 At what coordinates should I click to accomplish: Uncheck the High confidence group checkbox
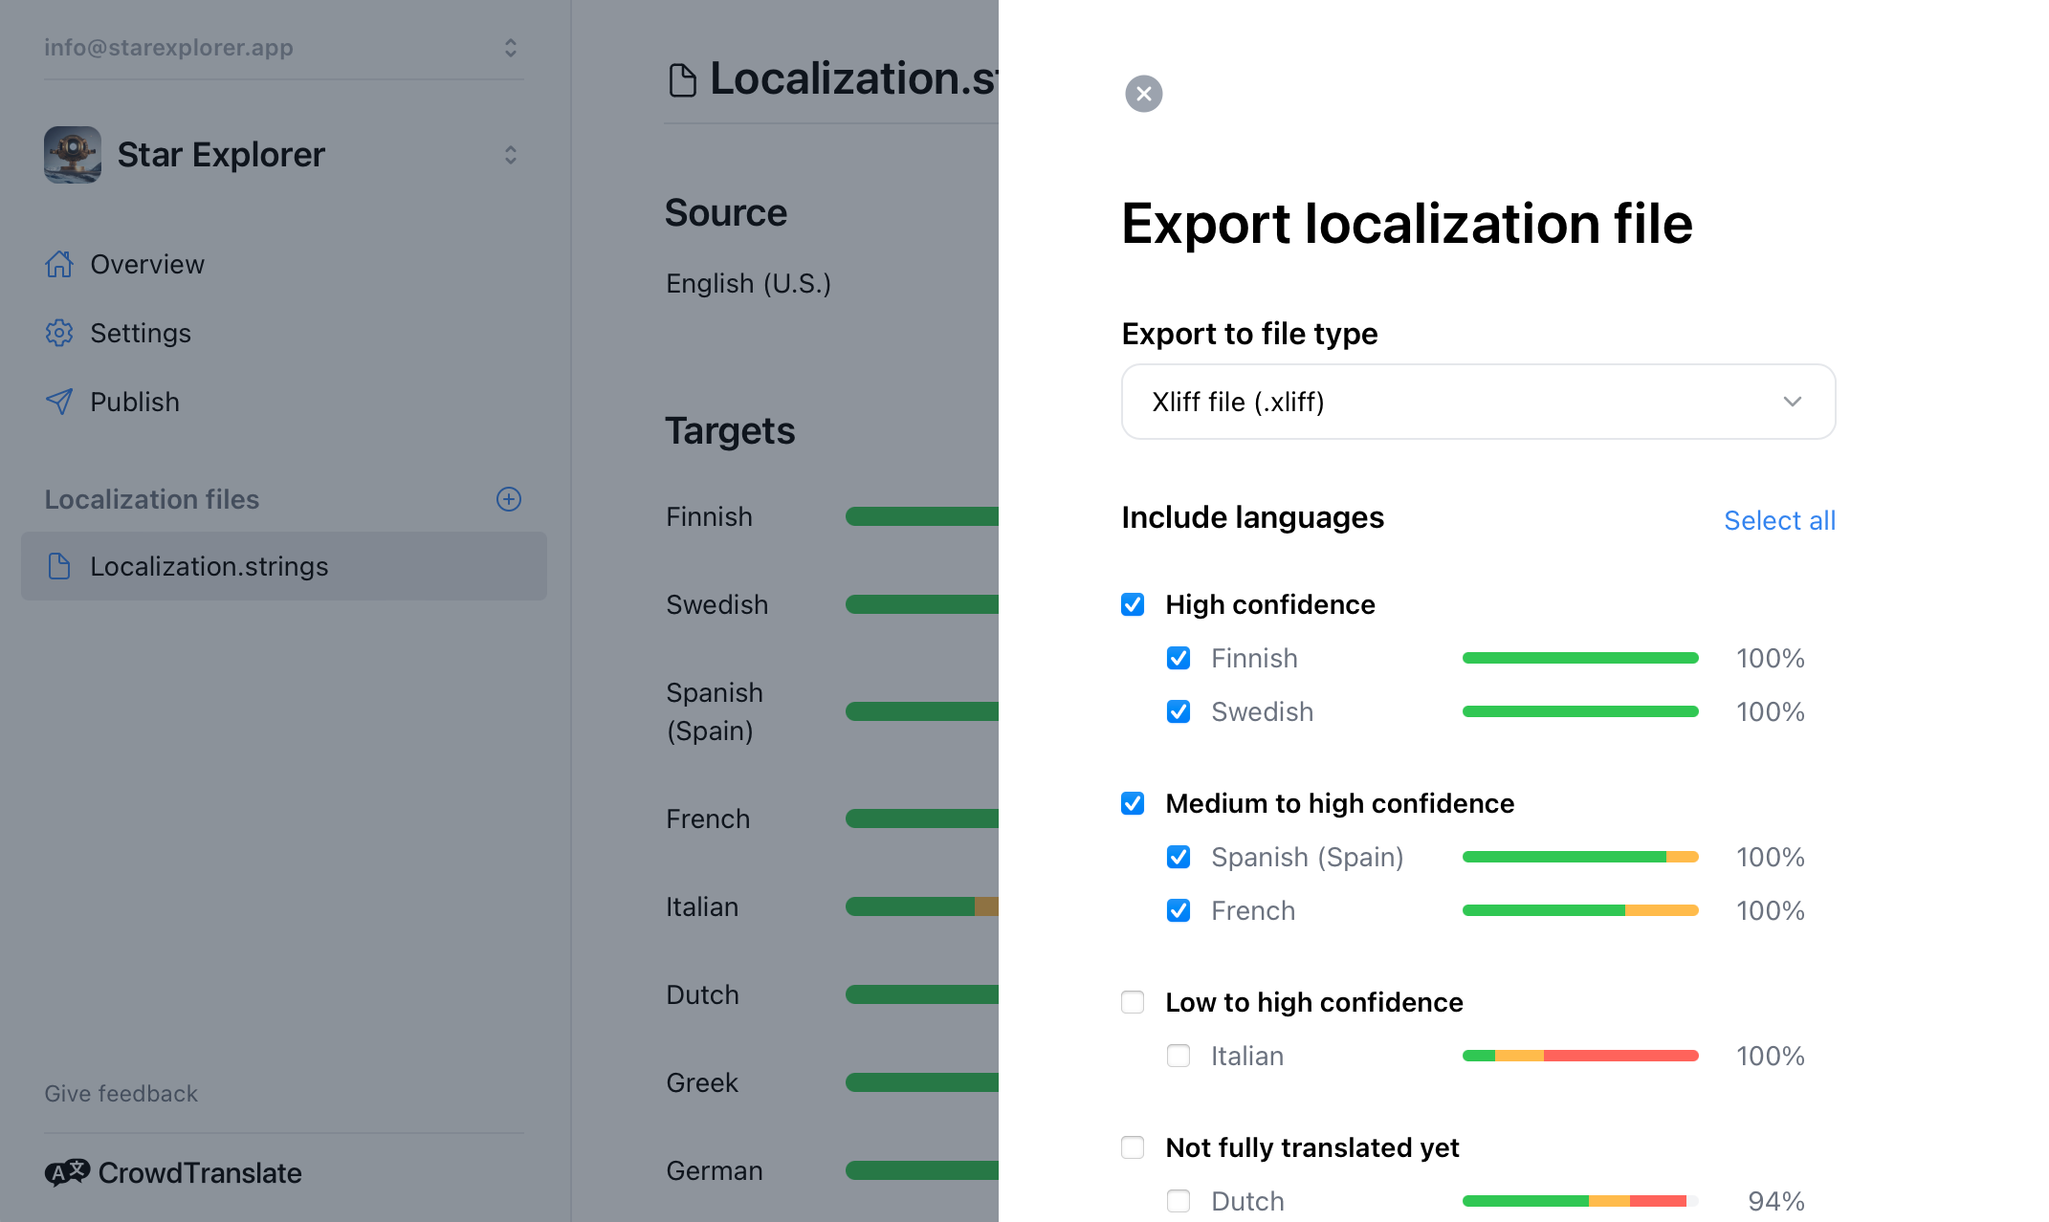1133,604
